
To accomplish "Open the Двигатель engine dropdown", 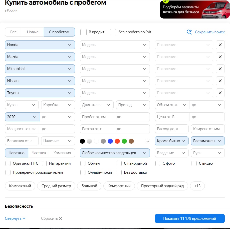I will click(x=97, y=105).
